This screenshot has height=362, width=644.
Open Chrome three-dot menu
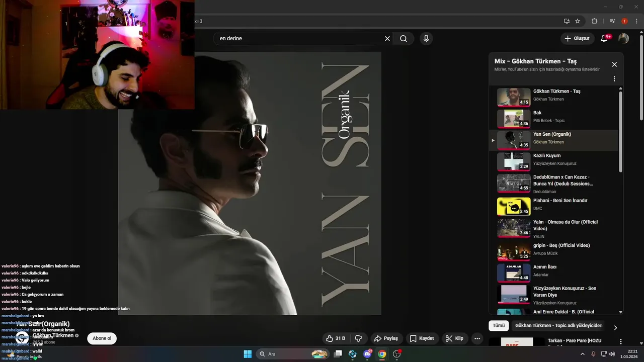pos(636,21)
